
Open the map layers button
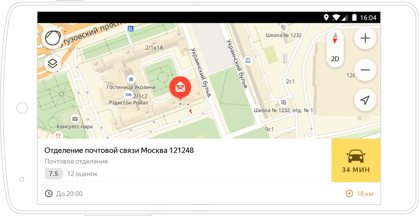tap(53, 63)
